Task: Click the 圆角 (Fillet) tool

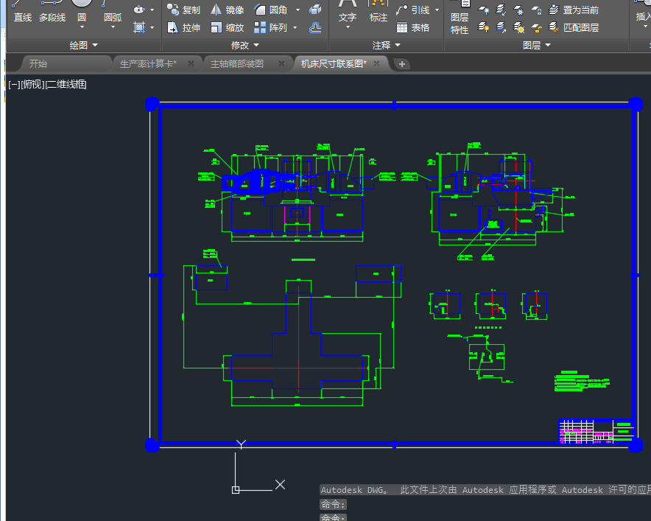Action: (x=271, y=10)
